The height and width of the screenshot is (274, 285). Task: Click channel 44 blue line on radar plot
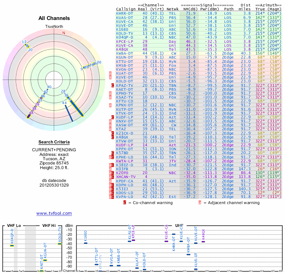tap(69, 113)
